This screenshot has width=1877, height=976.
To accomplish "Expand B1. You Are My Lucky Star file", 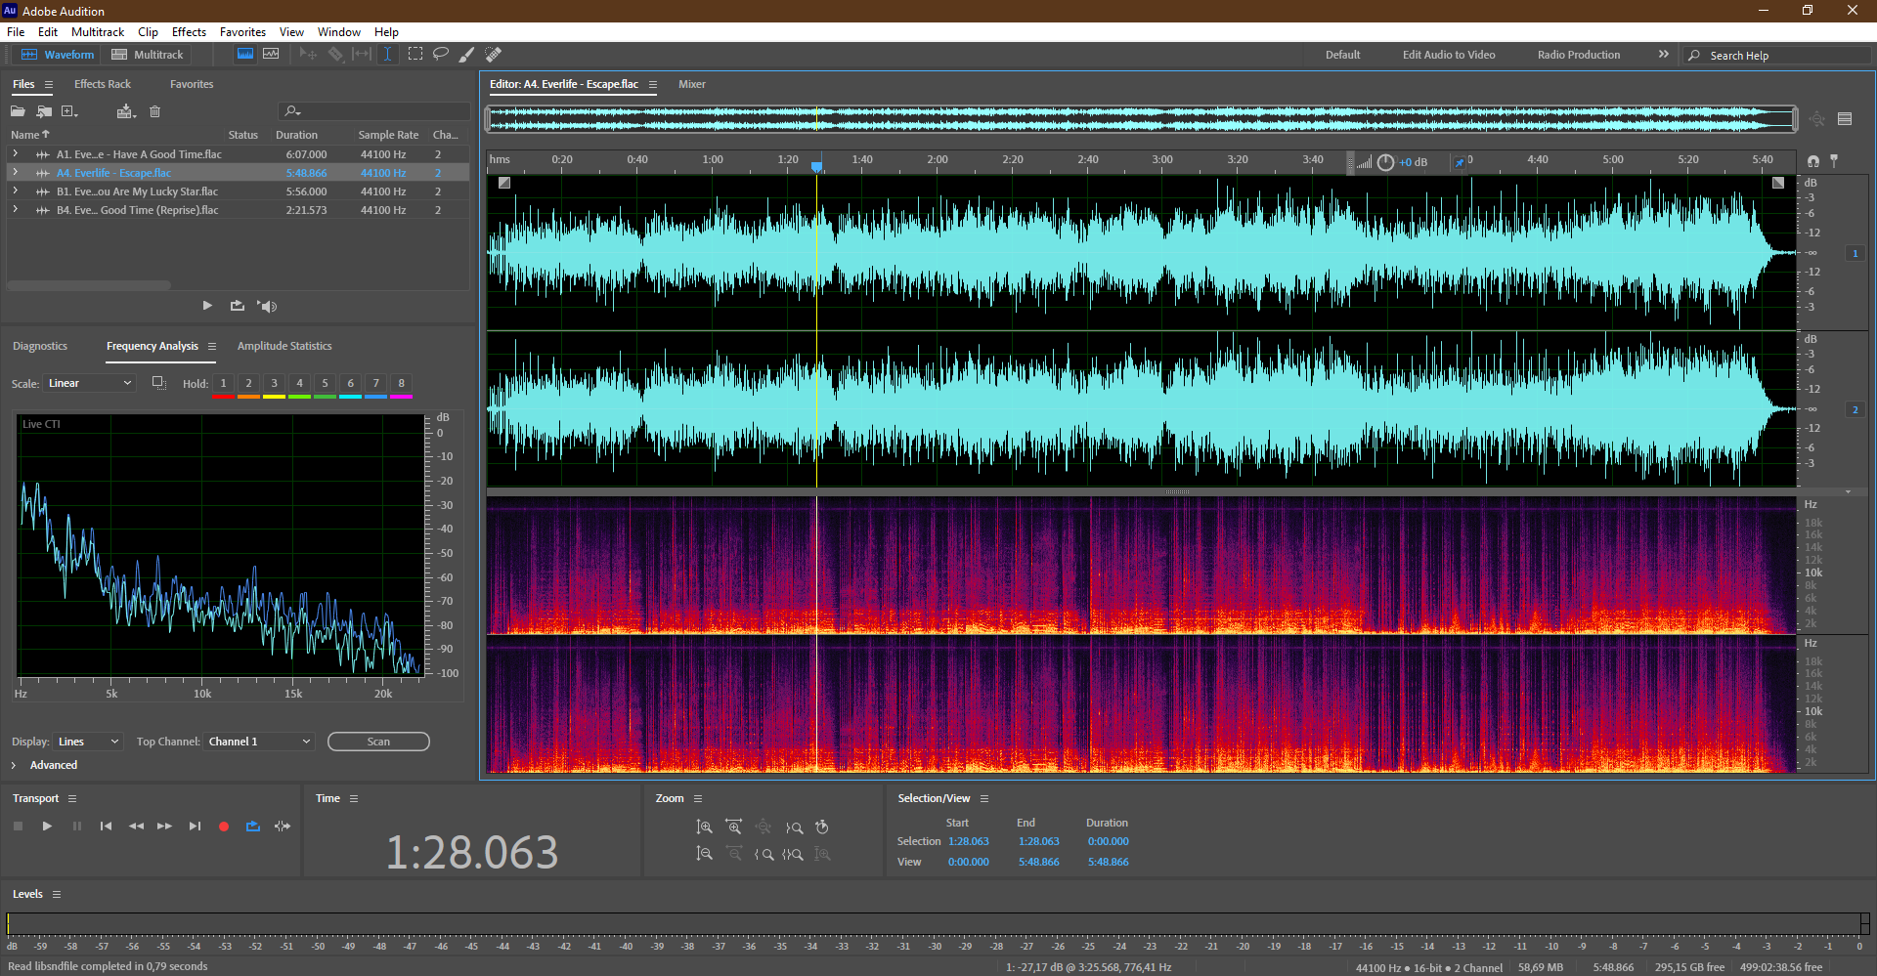I will coord(15,191).
